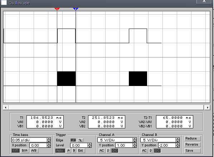Select Y/T display mode
This screenshot has height=157, width=214.
[15, 151]
